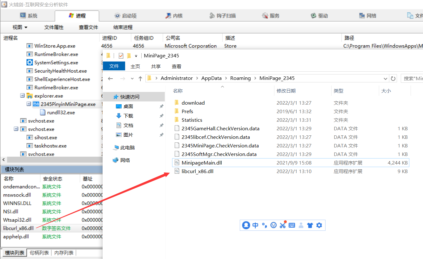The image size is (423, 259).
Task: Switch to the 句柄列表 tab
Action: [39, 253]
